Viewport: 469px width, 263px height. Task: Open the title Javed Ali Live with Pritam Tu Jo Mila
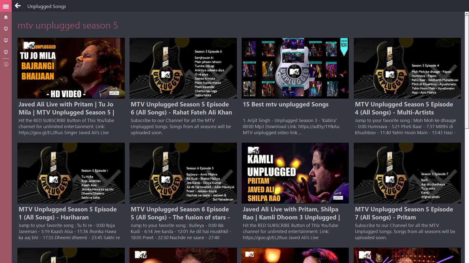66,108
